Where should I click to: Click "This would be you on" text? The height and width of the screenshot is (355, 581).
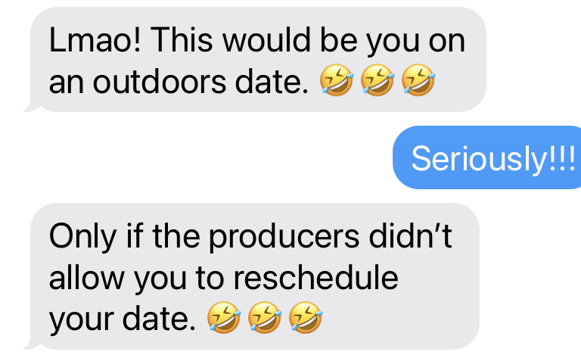306,41
